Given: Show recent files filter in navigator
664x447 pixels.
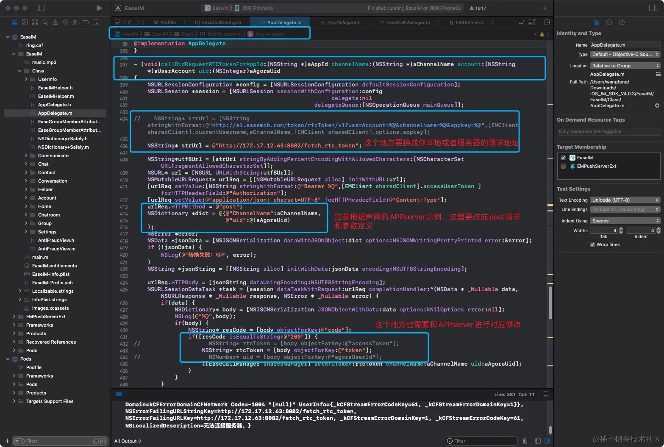Looking at the screenshot, I should tap(96, 441).
